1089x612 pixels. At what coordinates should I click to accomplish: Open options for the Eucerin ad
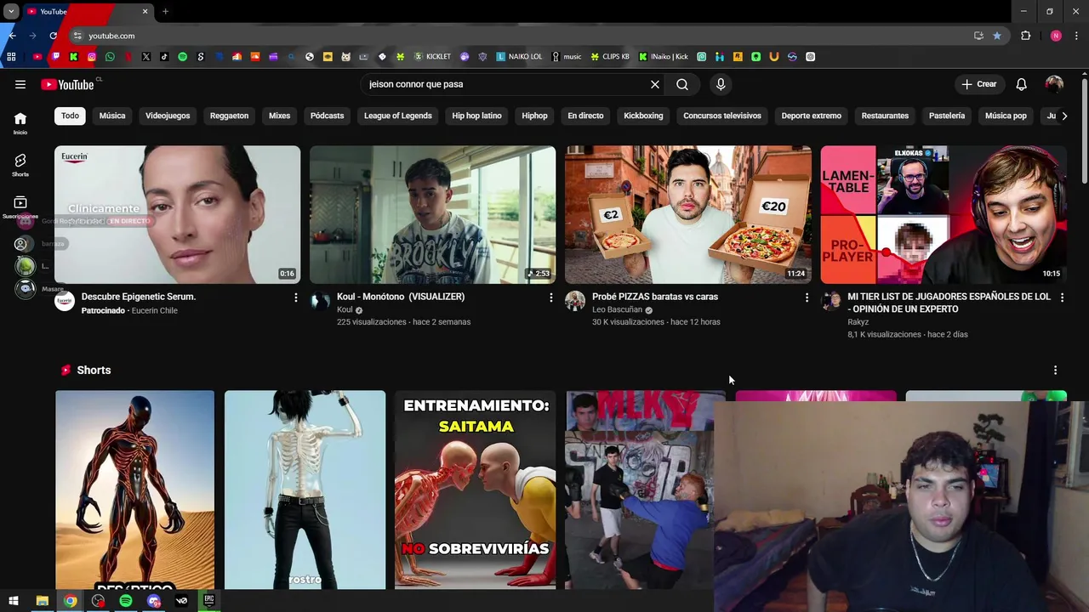pyautogui.click(x=296, y=297)
